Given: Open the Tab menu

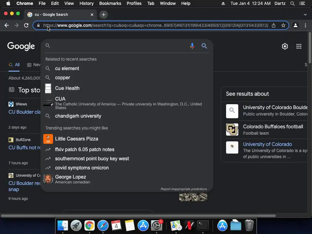Looking at the screenshot, I should 151,3.
